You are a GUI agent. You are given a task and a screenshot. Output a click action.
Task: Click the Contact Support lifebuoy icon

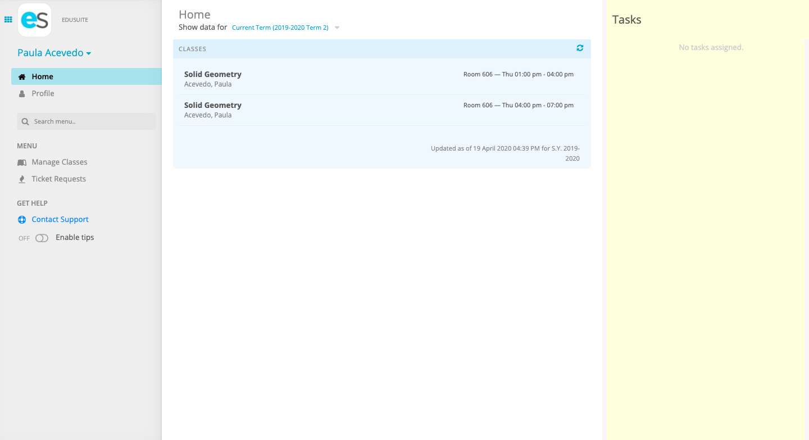(22, 220)
